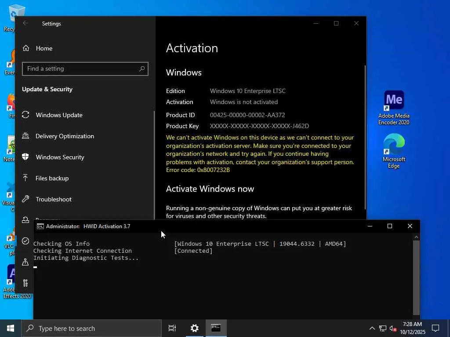Click Product Key value ending J462D

click(x=259, y=126)
